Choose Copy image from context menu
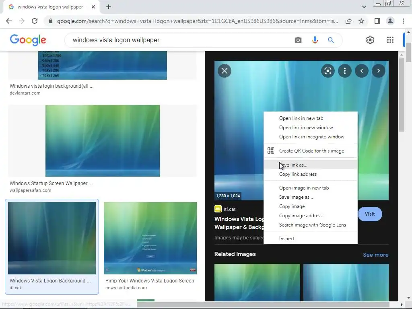 [x=310, y=206]
